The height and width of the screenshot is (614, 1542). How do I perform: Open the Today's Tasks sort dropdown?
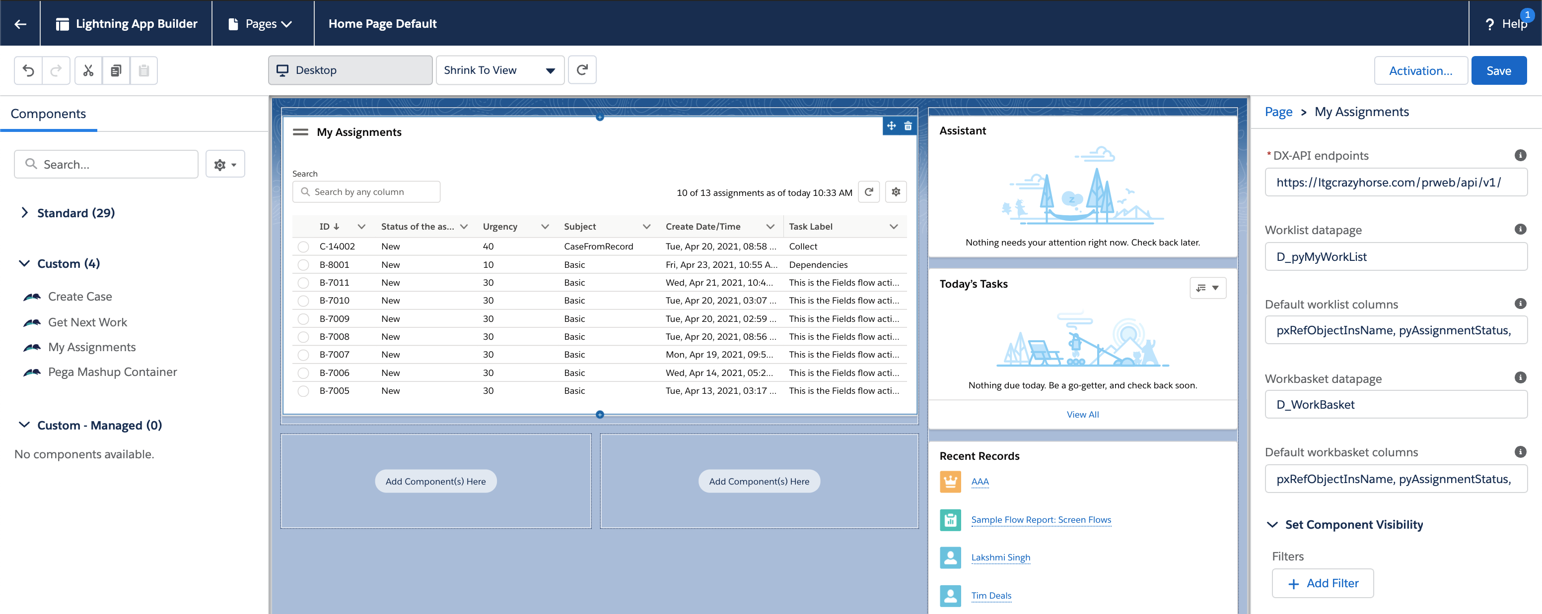pyautogui.click(x=1207, y=288)
